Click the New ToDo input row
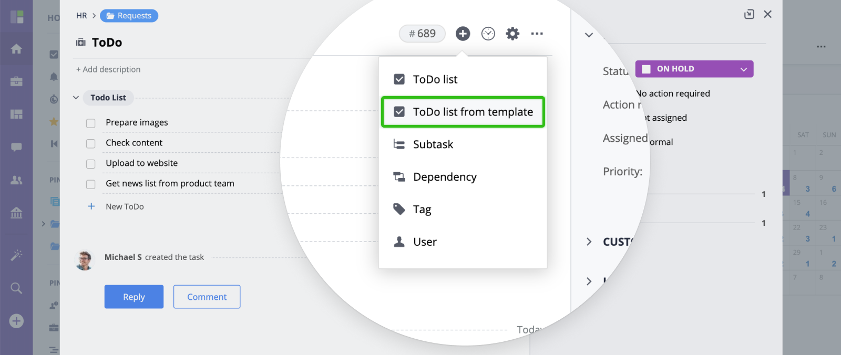The image size is (841, 355). [x=125, y=206]
